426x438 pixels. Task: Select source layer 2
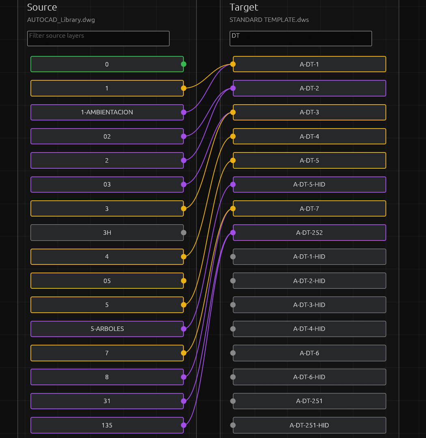coord(107,160)
